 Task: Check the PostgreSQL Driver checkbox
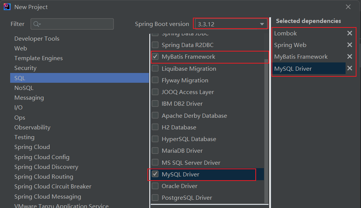tap(155, 197)
